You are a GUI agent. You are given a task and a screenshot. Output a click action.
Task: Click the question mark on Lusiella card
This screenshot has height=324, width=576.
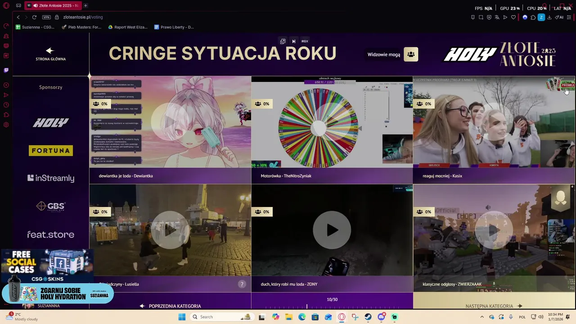(x=242, y=284)
